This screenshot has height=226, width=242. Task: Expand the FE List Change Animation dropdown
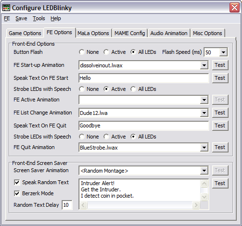[x=204, y=113]
